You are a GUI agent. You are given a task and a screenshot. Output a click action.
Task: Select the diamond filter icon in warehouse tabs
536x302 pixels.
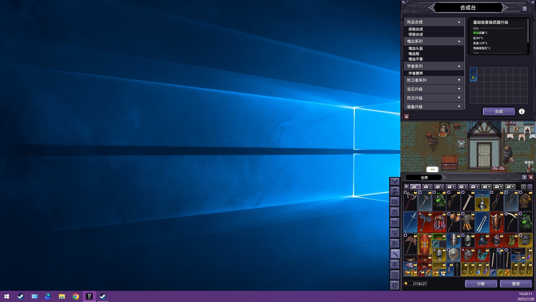pyautogui.click(x=406, y=187)
